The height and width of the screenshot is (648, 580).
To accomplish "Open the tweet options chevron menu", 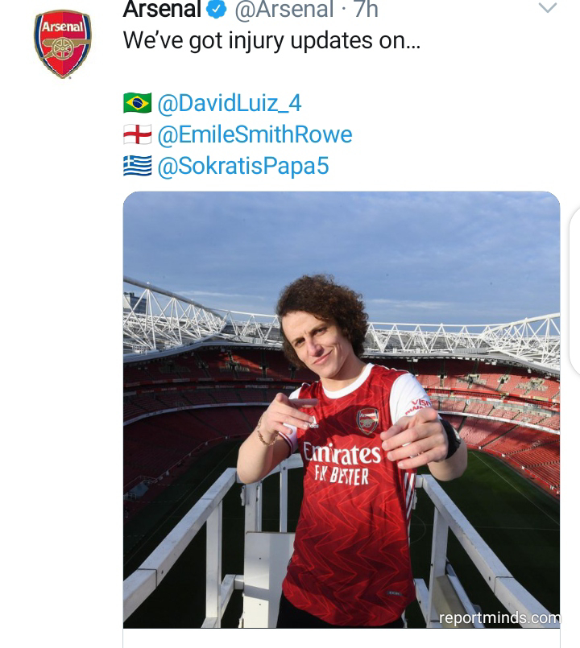I will 547,9.
